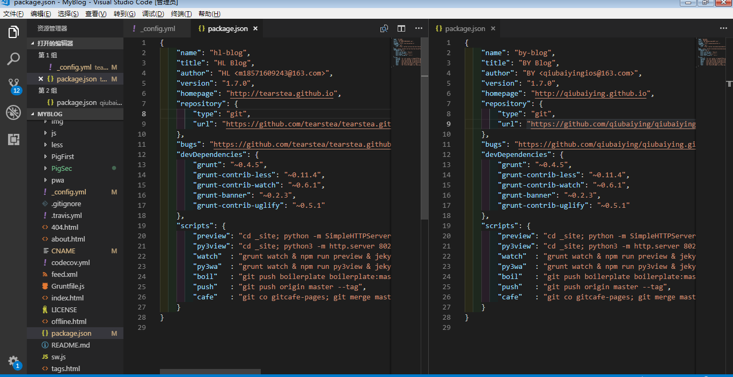Collapse the MYBLOG folder section

75,114
